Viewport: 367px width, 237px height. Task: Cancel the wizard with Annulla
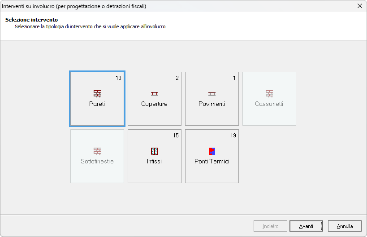345,226
